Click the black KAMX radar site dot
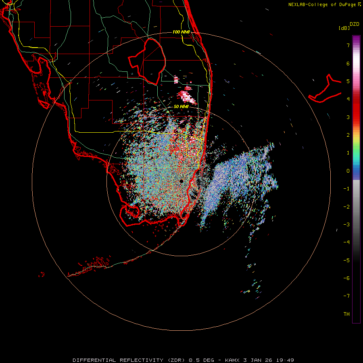Screen dimensions: 363x363 coord(181,181)
